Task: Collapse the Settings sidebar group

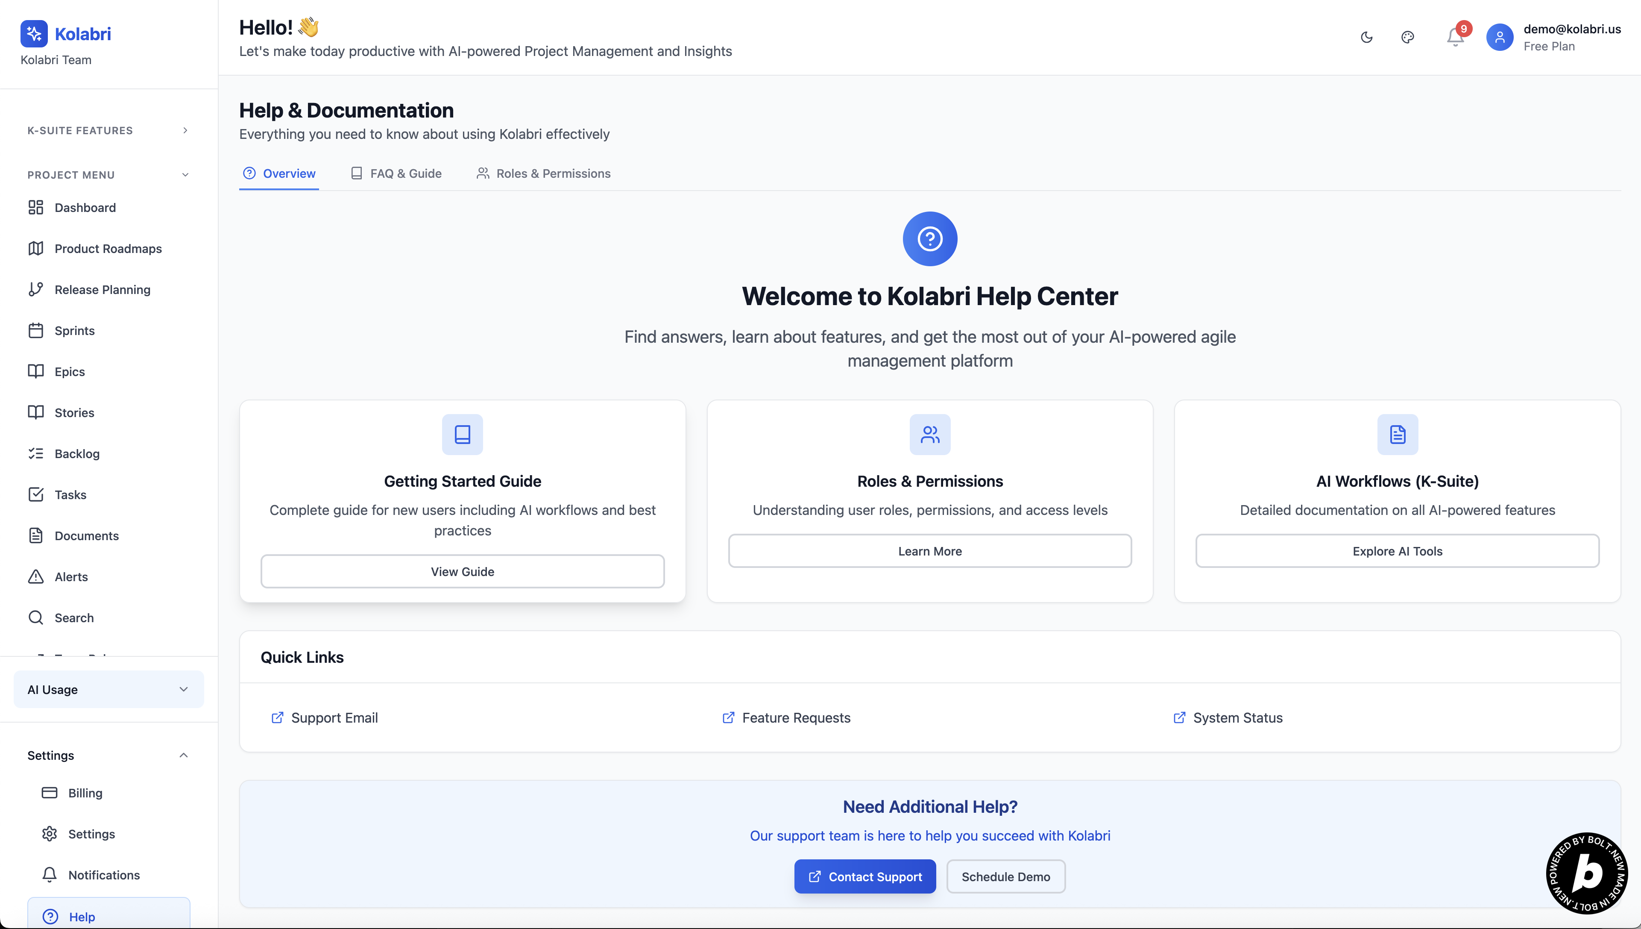Action: [183, 756]
